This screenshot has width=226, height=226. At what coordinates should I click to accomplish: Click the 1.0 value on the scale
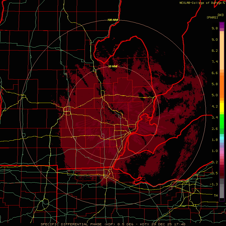(215, 151)
